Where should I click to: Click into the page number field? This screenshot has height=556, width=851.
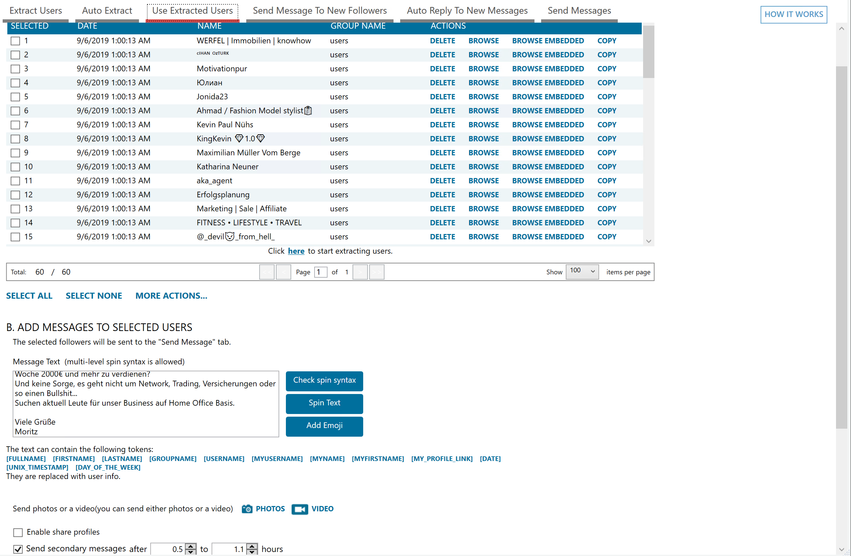click(x=321, y=272)
